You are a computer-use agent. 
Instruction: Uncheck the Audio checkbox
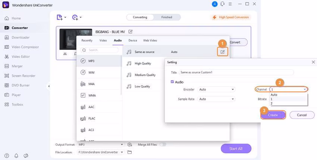tap(172, 82)
